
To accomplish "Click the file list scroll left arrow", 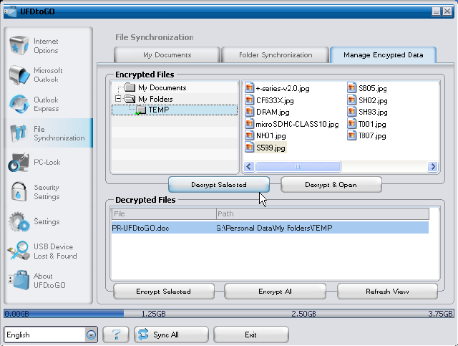I will (248, 166).
